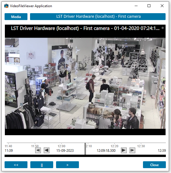The image size is (171, 173).
Task: Click the play reverse arrow icon
Action: click(x=47, y=150)
